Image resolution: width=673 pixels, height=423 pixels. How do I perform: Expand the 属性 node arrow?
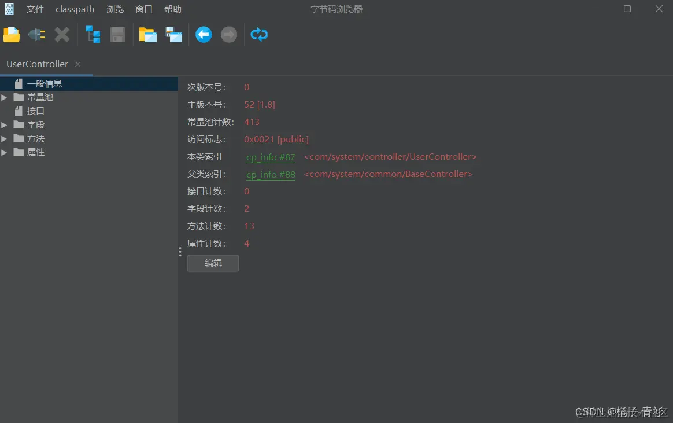[4, 152]
